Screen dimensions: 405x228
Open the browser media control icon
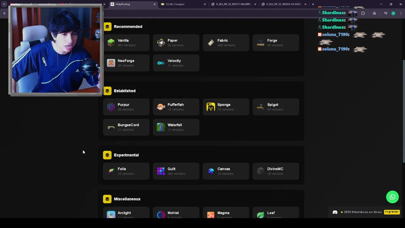click(x=386, y=13)
